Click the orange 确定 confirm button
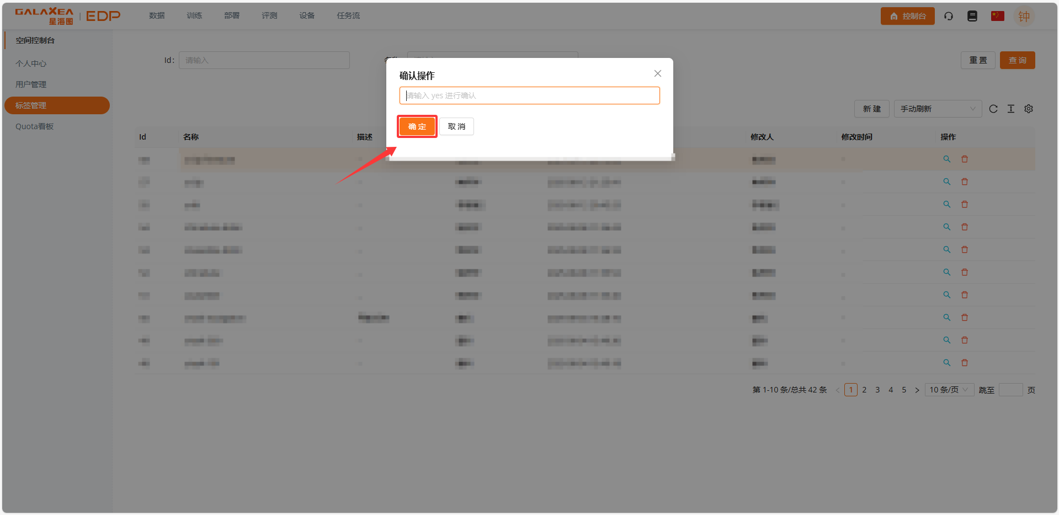Viewport: 1059px width, 515px height. 417,126
